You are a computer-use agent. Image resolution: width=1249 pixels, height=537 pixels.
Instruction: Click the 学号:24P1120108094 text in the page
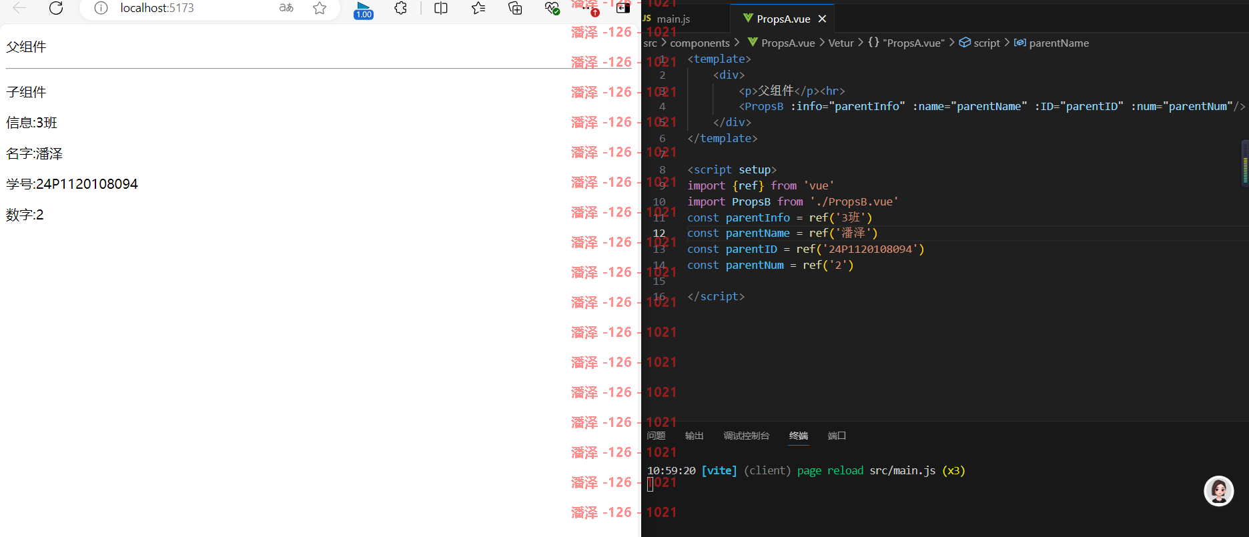tap(72, 184)
